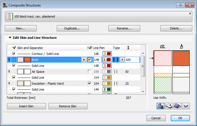Toggle the Shell 'Use With' icon
The width and height of the screenshot is (197, 126).
click(x=186, y=106)
